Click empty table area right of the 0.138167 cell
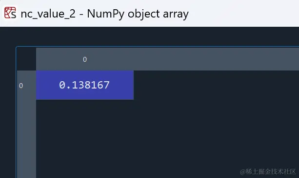The width and height of the screenshot is (299, 178). click(216, 85)
